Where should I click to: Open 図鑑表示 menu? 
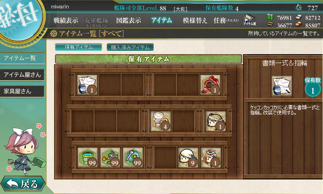[128, 20]
